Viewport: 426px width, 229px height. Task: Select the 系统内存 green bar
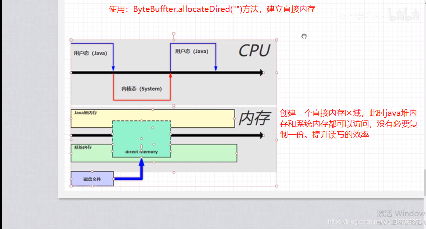point(89,150)
